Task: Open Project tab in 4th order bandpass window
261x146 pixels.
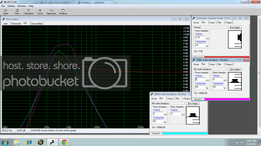Action: tap(187, 99)
